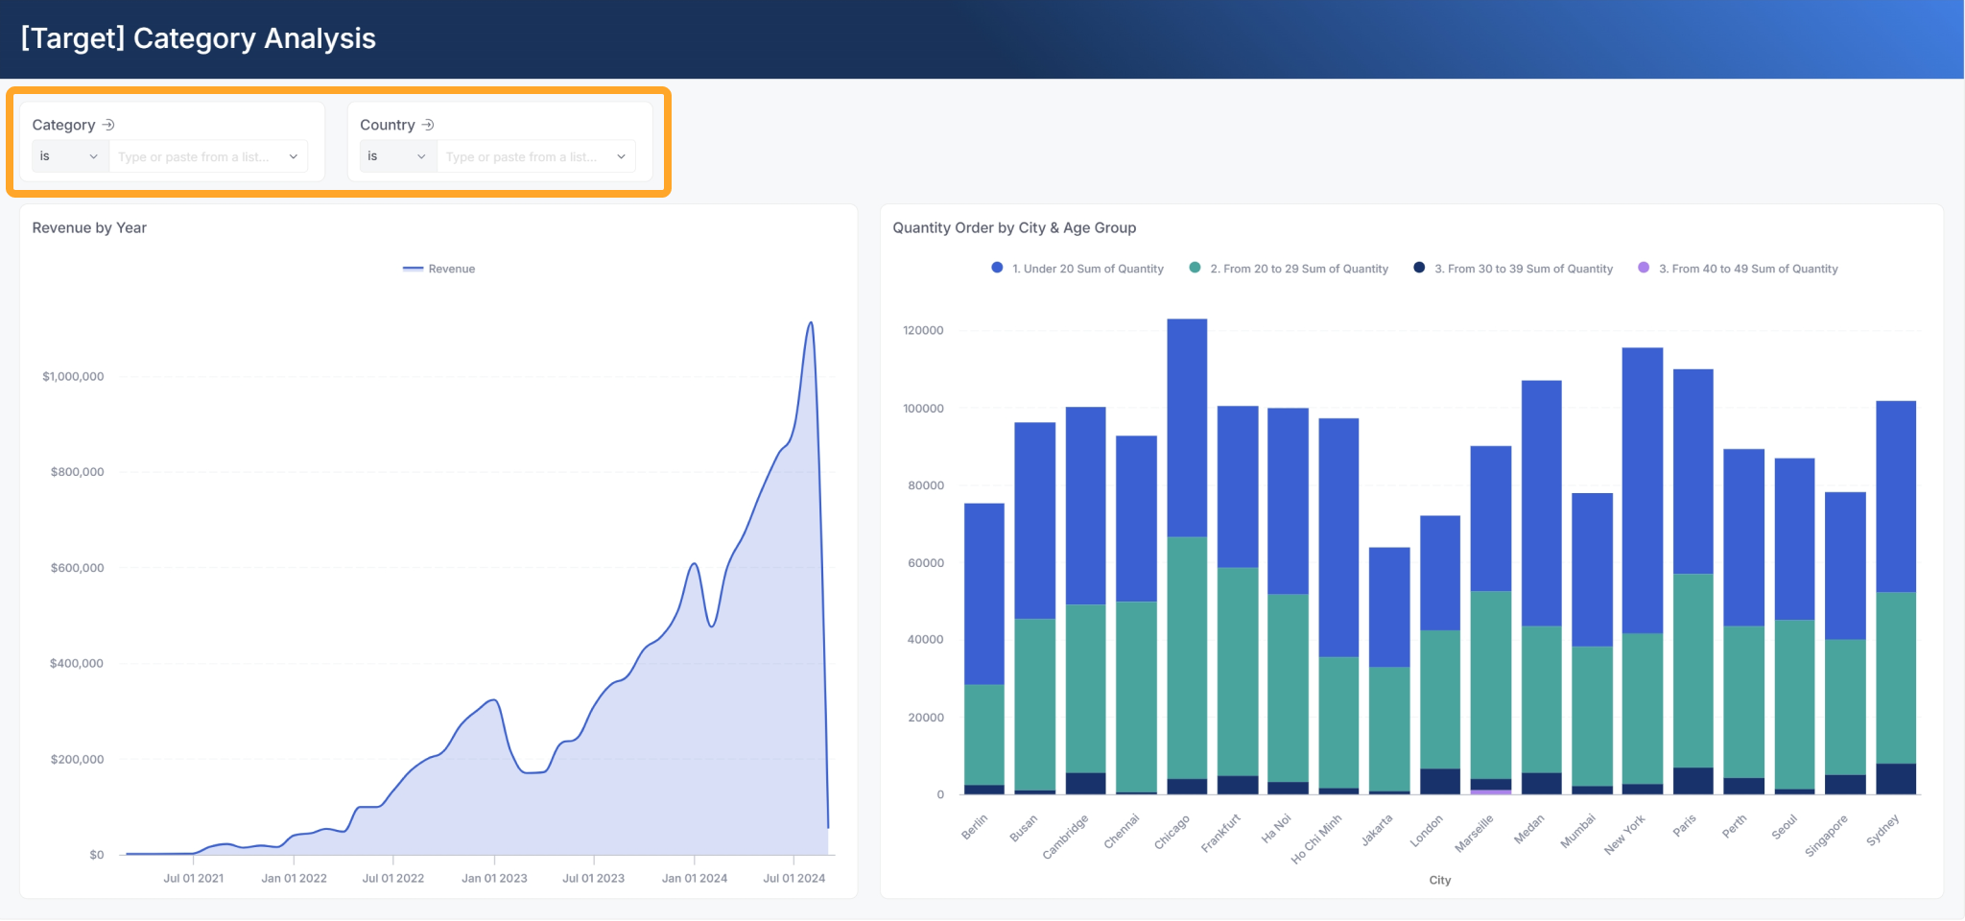Click the arrow icon next to Country
The width and height of the screenshot is (1965, 921).
pyautogui.click(x=428, y=125)
